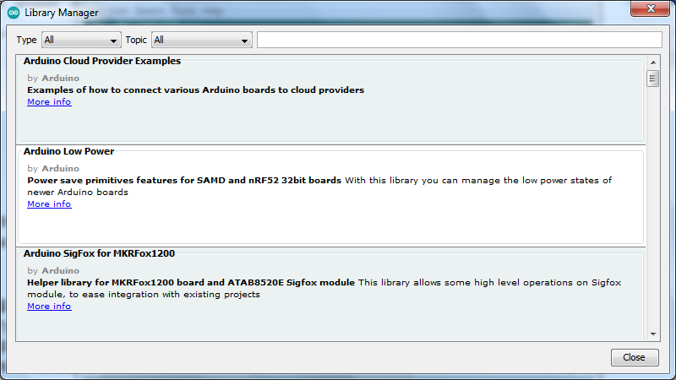
Task: Click the library list scrollbar thumb
Action: (652, 79)
